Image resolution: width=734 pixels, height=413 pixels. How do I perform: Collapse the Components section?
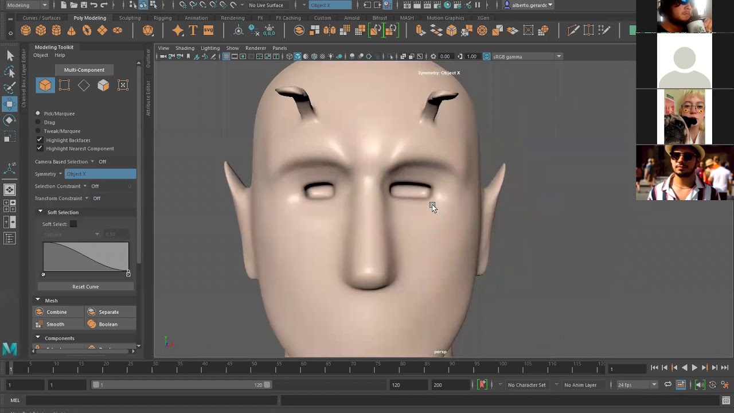pyautogui.click(x=38, y=338)
